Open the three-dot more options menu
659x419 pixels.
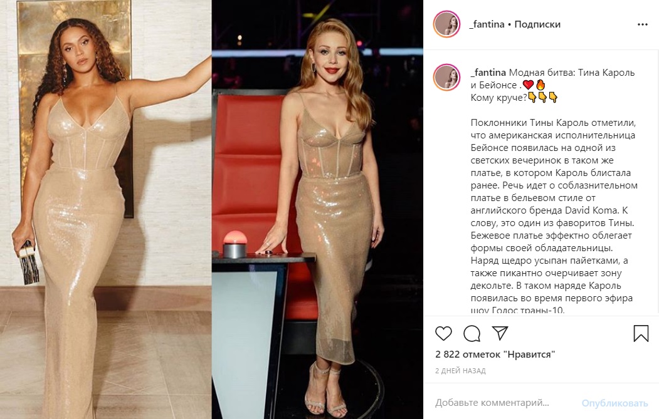tap(643, 24)
